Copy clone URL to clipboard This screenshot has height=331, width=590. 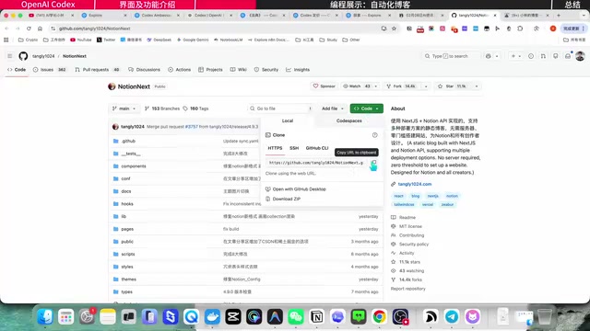click(373, 163)
